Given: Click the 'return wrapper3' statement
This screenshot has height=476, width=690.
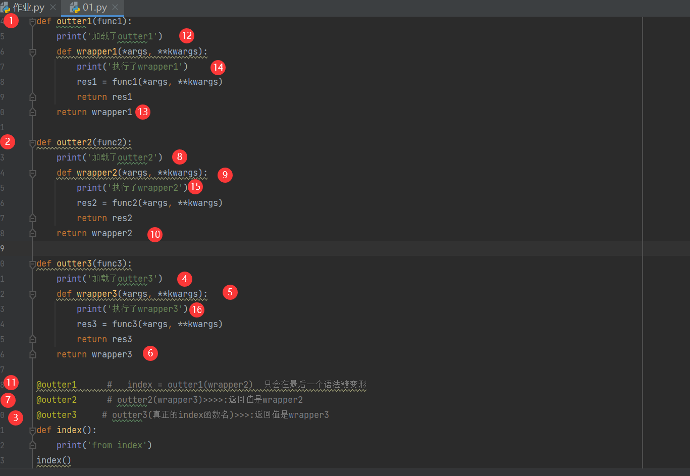Looking at the screenshot, I should coord(94,354).
